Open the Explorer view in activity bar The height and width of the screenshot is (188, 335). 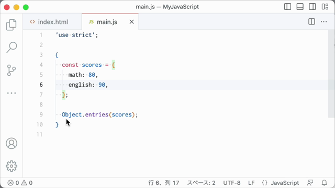click(12, 25)
